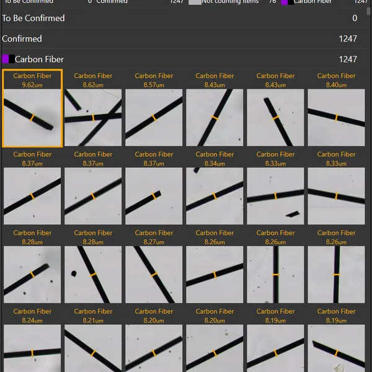Image resolution: width=372 pixels, height=372 pixels.
Task: Select the 8.62um Carbon Fiber thumbnail
Action: 93,108
